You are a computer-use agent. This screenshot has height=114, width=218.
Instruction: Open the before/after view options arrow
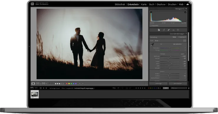pyautogui.click(x=46, y=84)
